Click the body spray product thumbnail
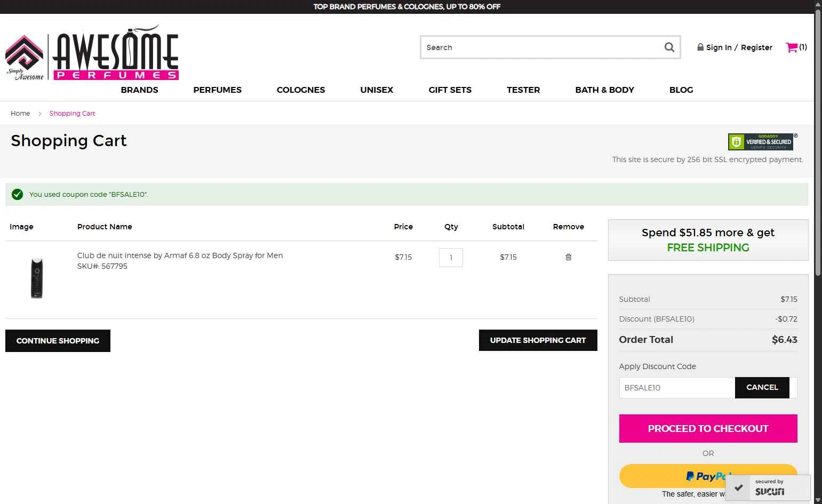This screenshot has width=822, height=504. [37, 278]
